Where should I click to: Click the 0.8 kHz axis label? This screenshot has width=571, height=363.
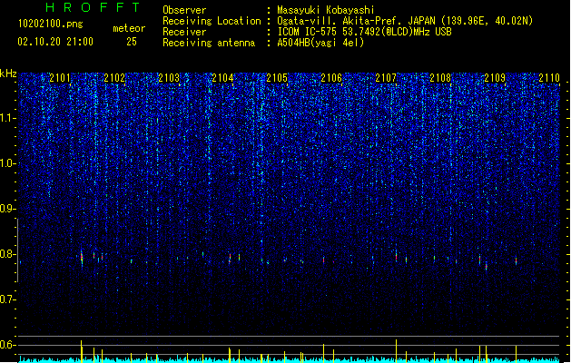pyautogui.click(x=8, y=254)
